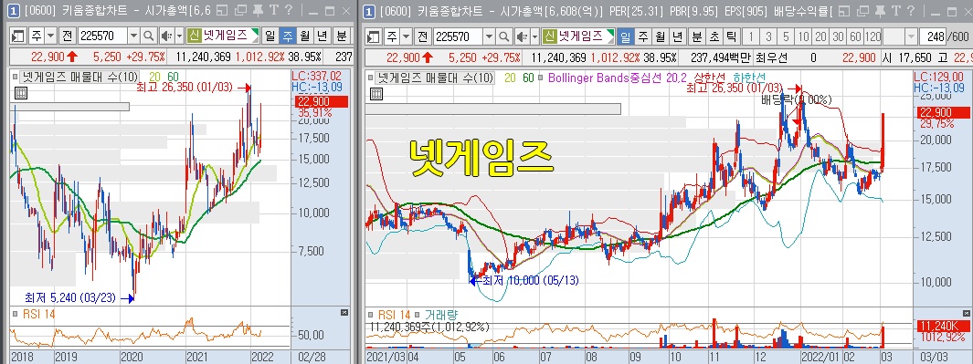The width and height of the screenshot is (973, 364).
Task: Expand speaker options arrow in right window
Action: pyautogui.click(x=534, y=36)
